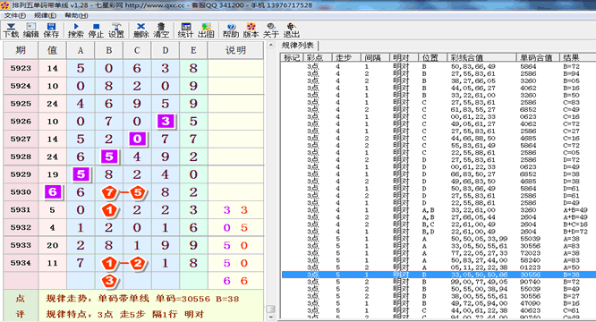Open the 统计 statistics icon
Screen dimensions: 596x322
pos(186,30)
